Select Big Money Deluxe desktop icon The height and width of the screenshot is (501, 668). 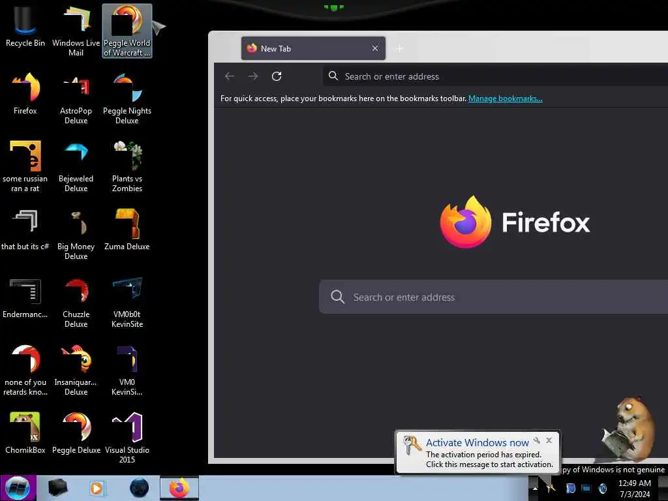coord(76,234)
